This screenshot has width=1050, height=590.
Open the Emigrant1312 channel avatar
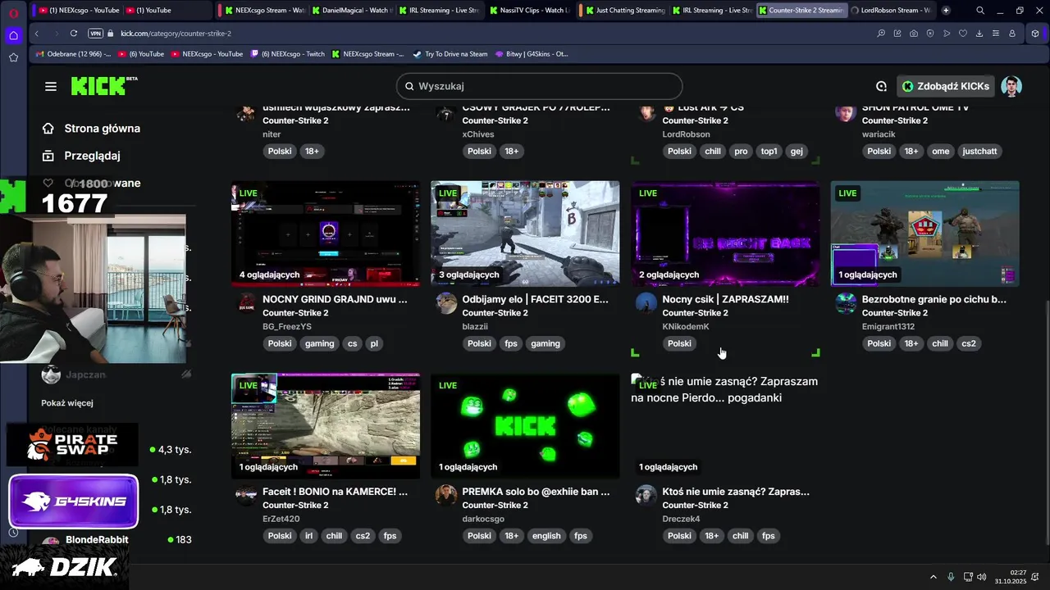(x=846, y=303)
